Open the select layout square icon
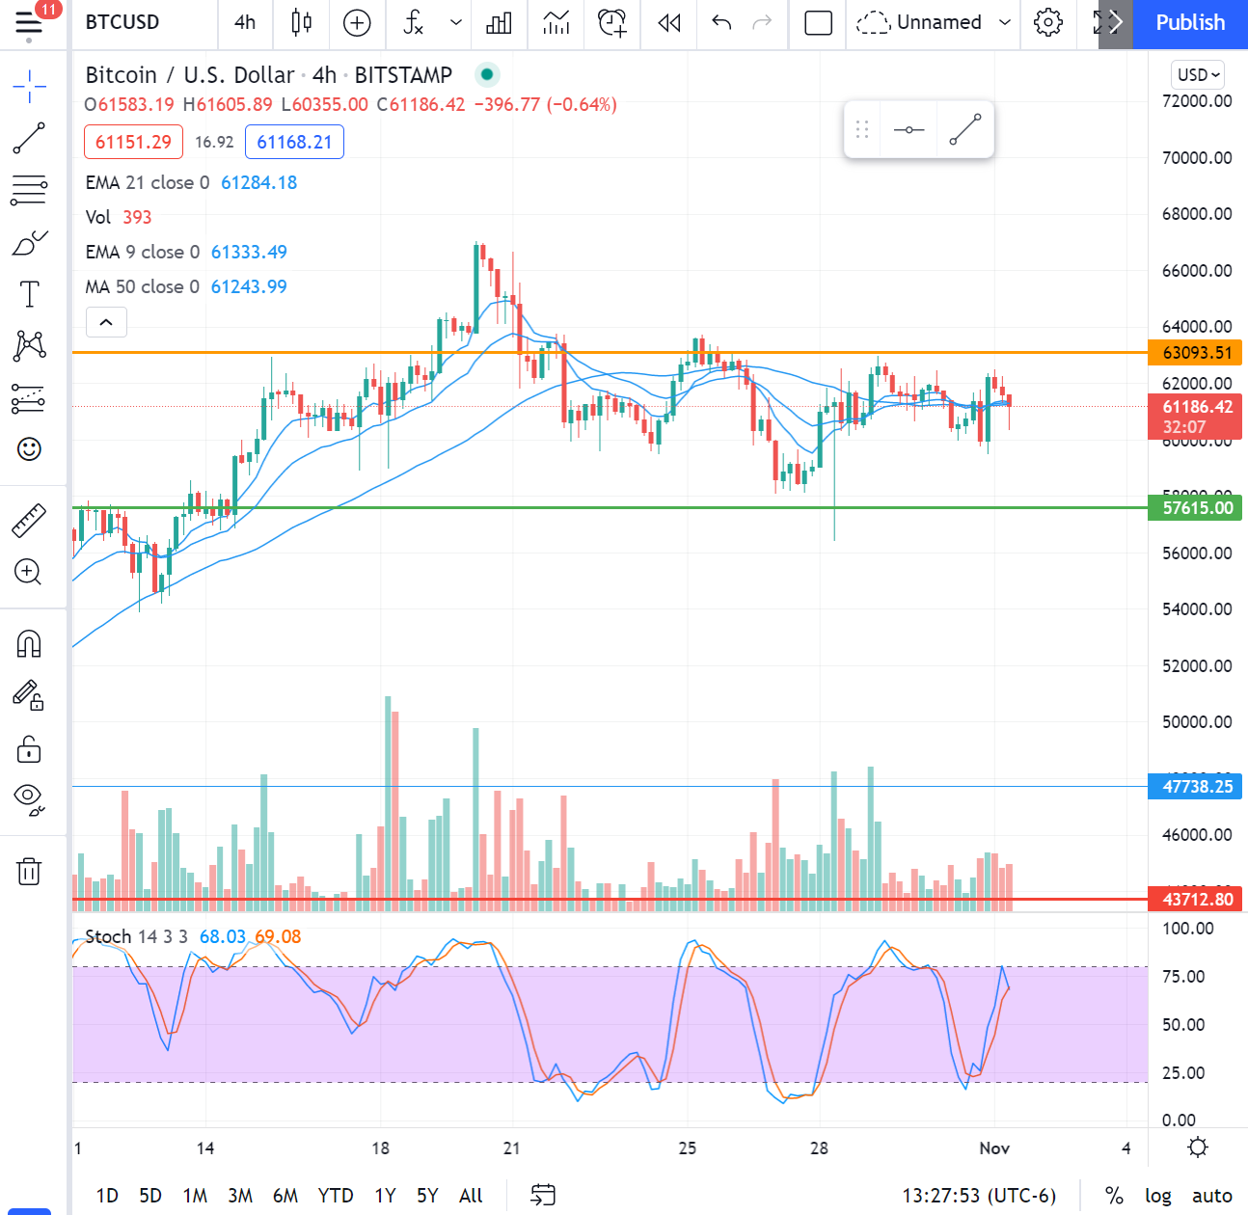Viewport: 1248px width, 1215px height. [818, 22]
